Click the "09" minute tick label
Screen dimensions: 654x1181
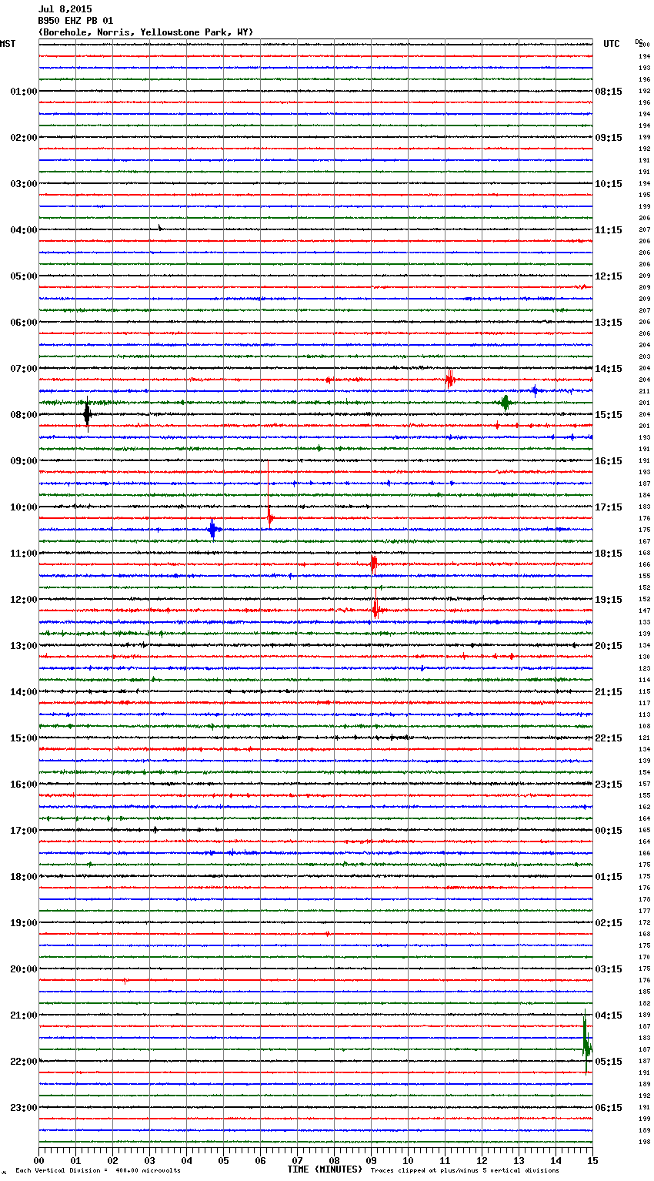point(372,1160)
